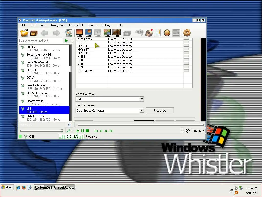
Task: Click the Properties button
Action: click(160, 110)
